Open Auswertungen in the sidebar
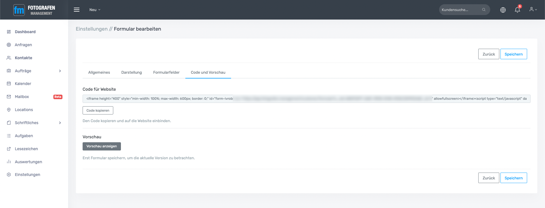Viewport: 545px width, 208px height. coord(28,162)
